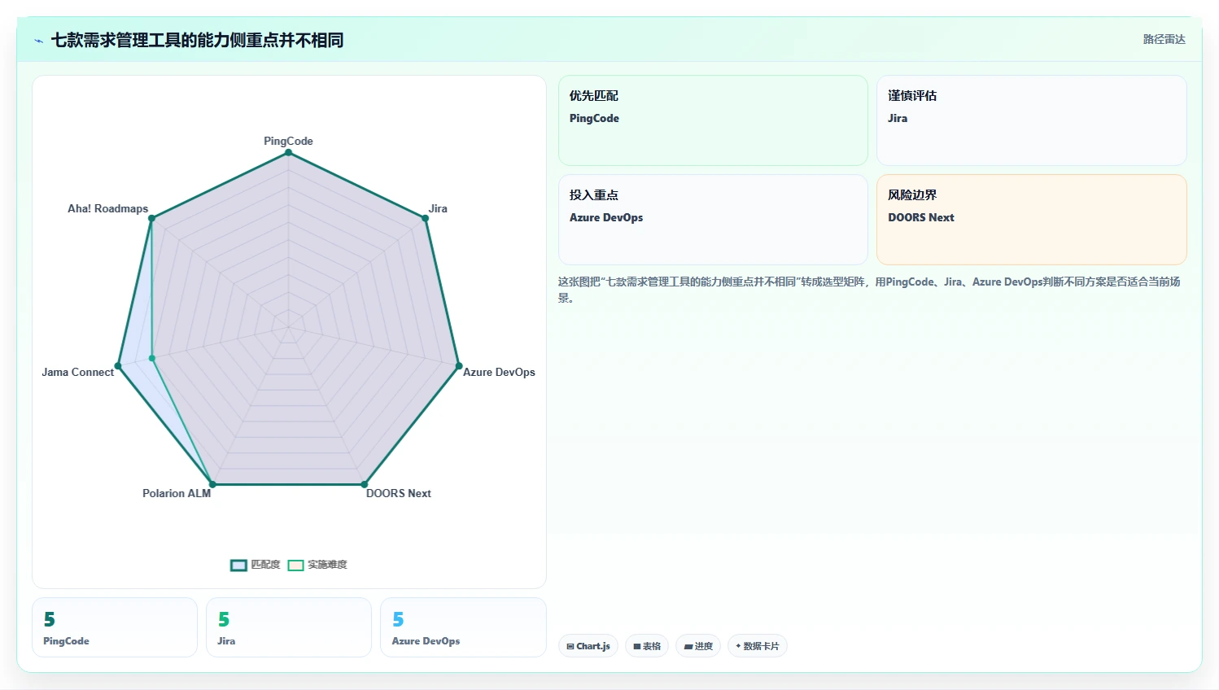Toggle the 实施难度 legend swatch
Screen dimensions: 1219x690
(x=295, y=565)
